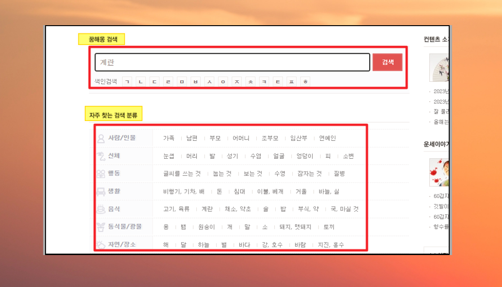Open the 잠자는 것 link
Screen dimensions: 502x287
310,174
